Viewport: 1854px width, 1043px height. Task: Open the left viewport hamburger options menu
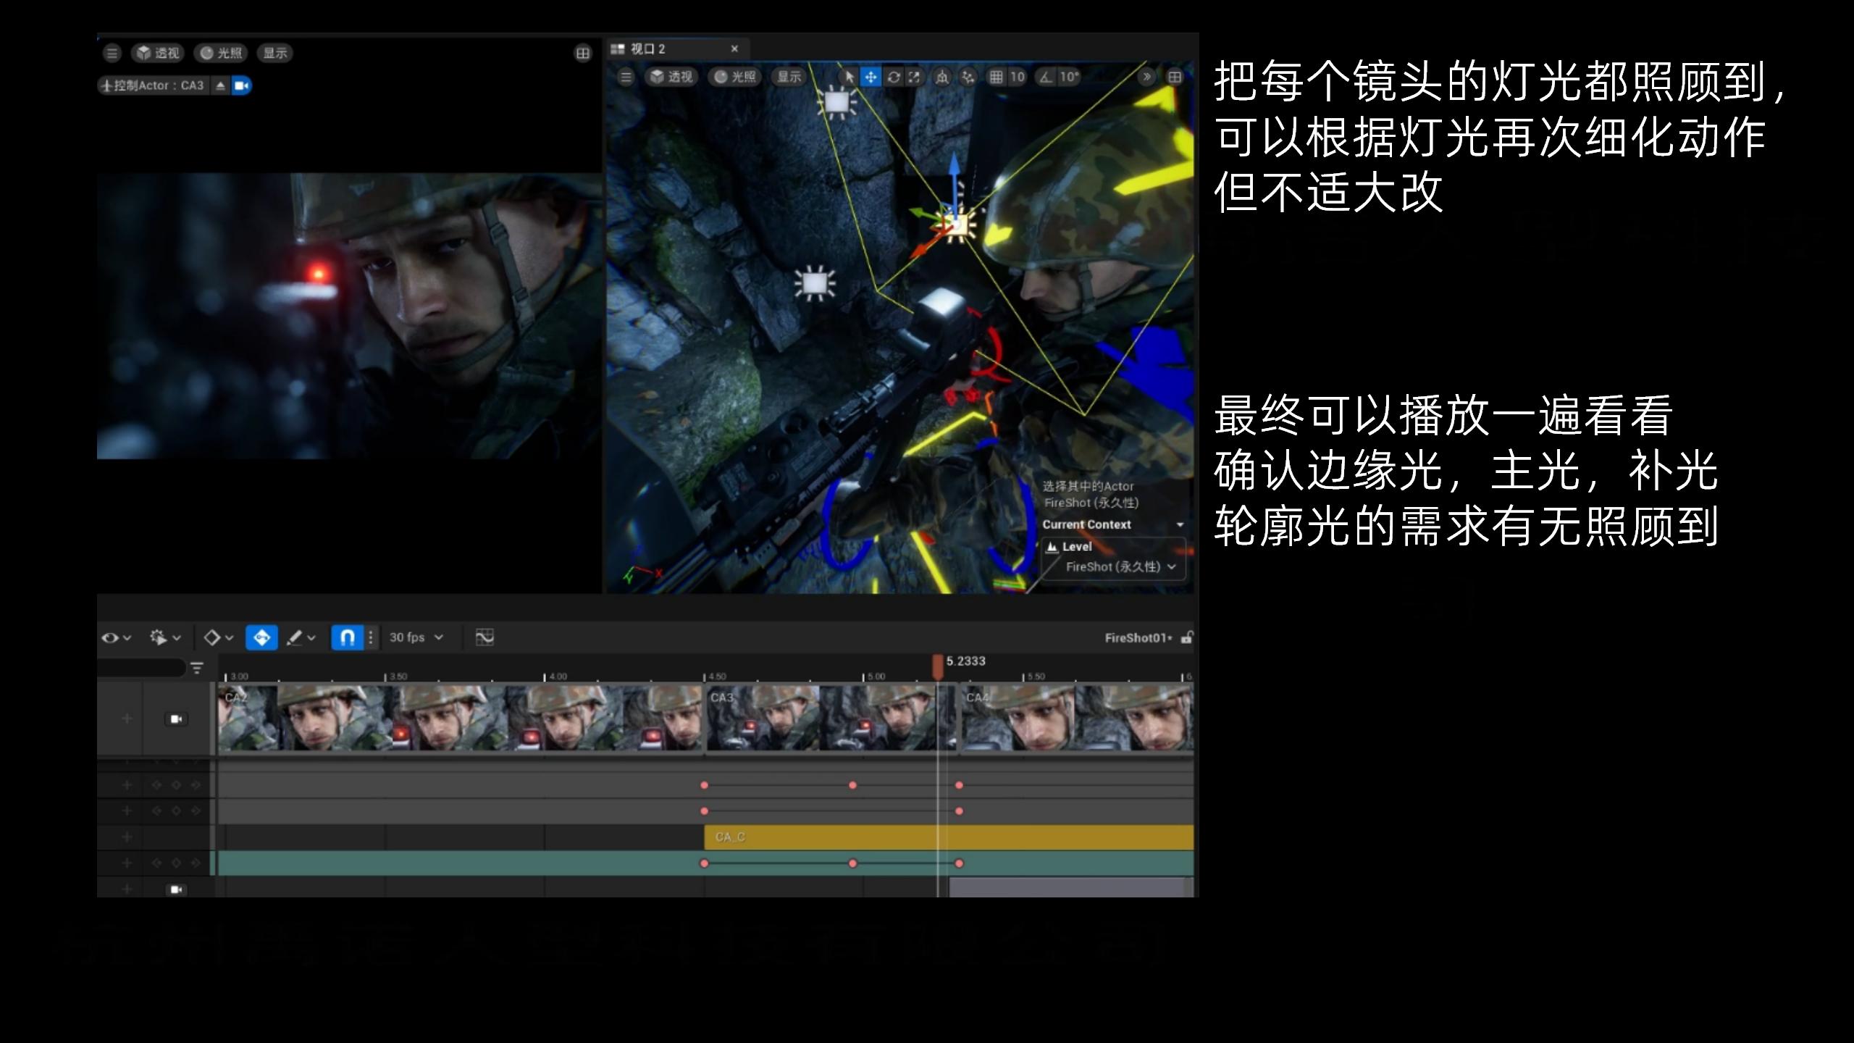(x=112, y=53)
